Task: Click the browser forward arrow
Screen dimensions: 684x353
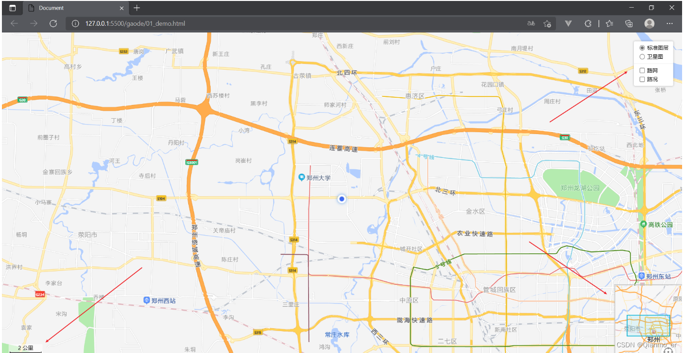Action: tap(34, 23)
